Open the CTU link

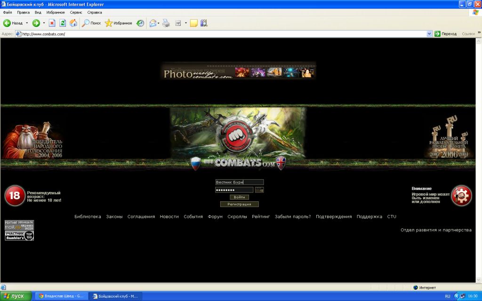coord(392,216)
